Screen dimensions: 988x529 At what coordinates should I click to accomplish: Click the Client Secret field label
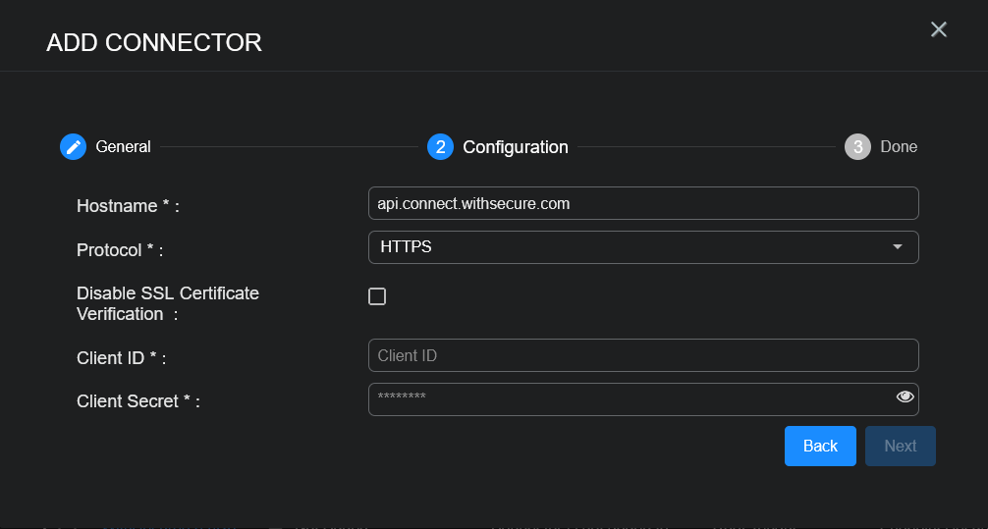tap(137, 401)
